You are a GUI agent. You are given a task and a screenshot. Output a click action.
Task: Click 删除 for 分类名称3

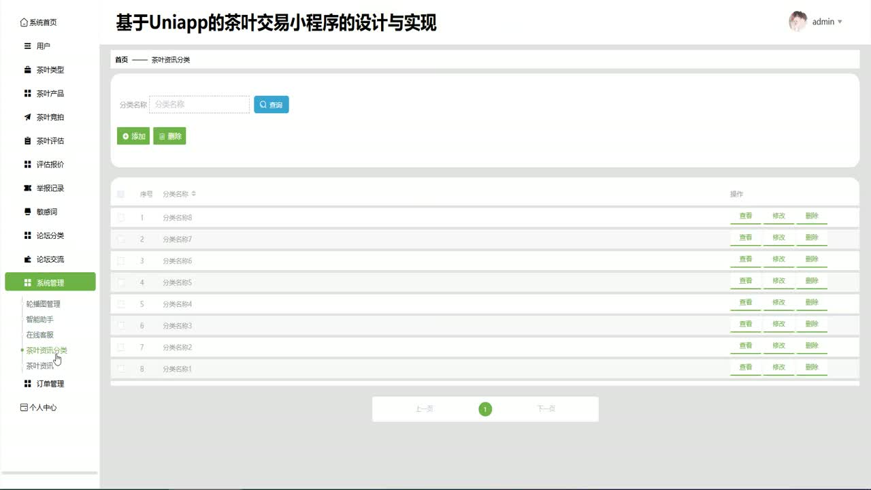click(812, 325)
